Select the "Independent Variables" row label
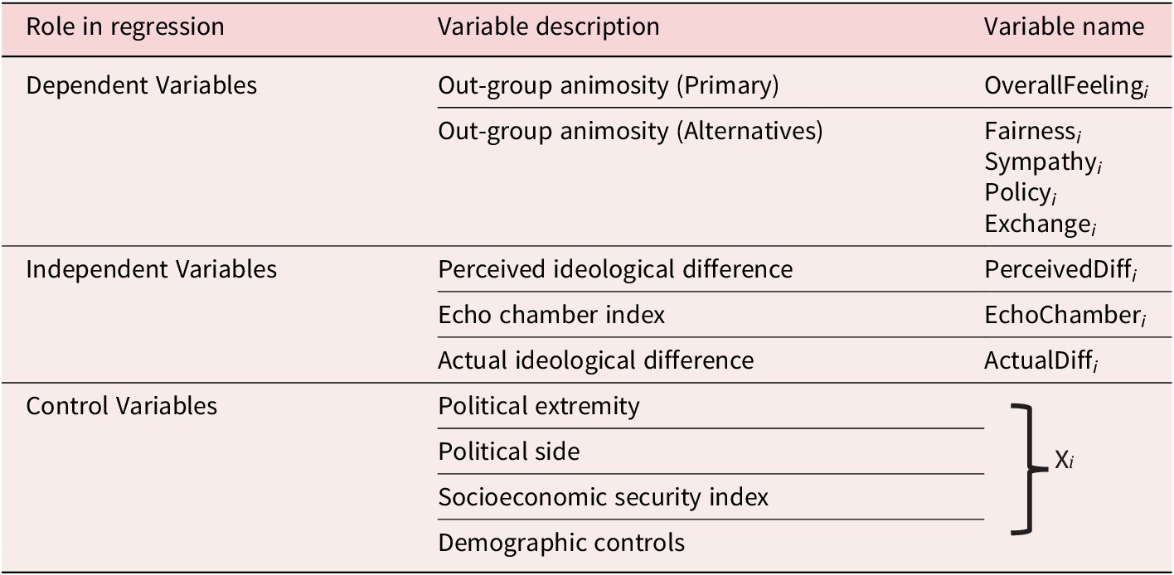The image size is (1174, 575). (x=152, y=269)
